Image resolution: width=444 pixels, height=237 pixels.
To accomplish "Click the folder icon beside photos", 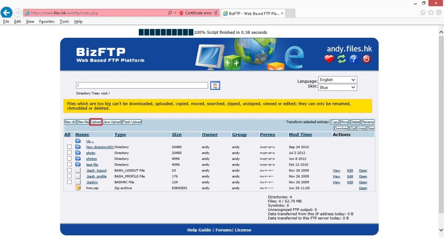I will click(78, 158).
